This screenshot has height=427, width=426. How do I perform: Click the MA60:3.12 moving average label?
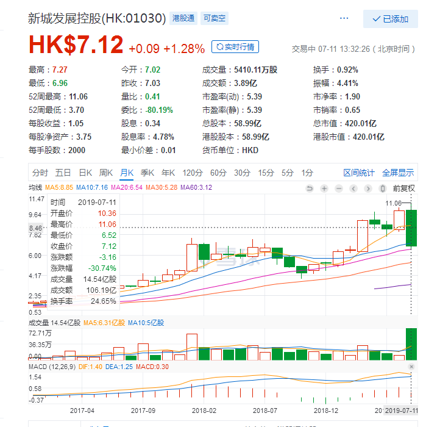(196, 187)
